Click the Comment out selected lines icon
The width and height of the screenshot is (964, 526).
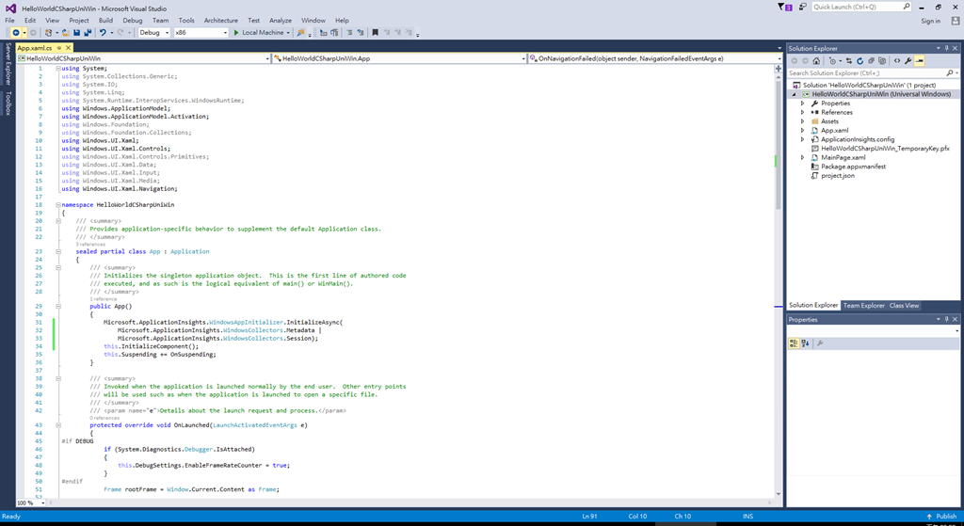coord(349,33)
